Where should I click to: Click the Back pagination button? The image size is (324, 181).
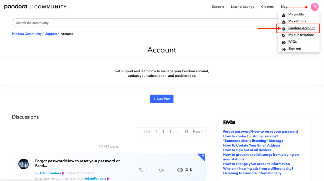coord(146,131)
